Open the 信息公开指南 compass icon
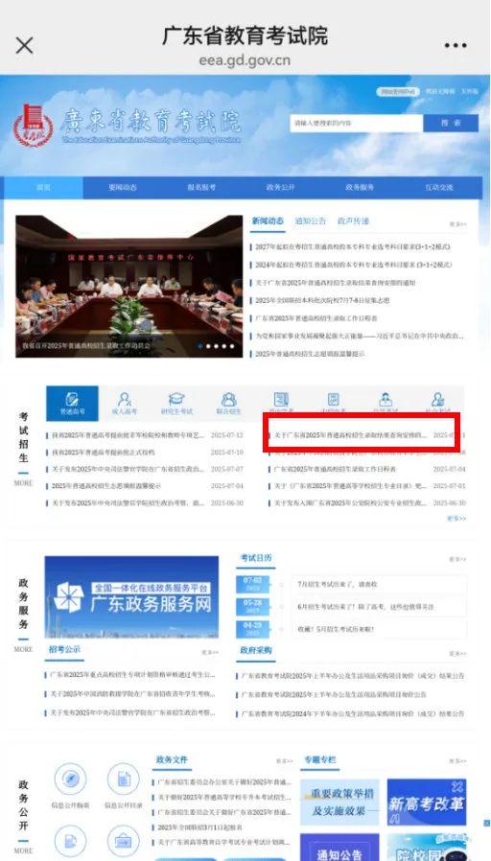 pyautogui.click(x=70, y=786)
